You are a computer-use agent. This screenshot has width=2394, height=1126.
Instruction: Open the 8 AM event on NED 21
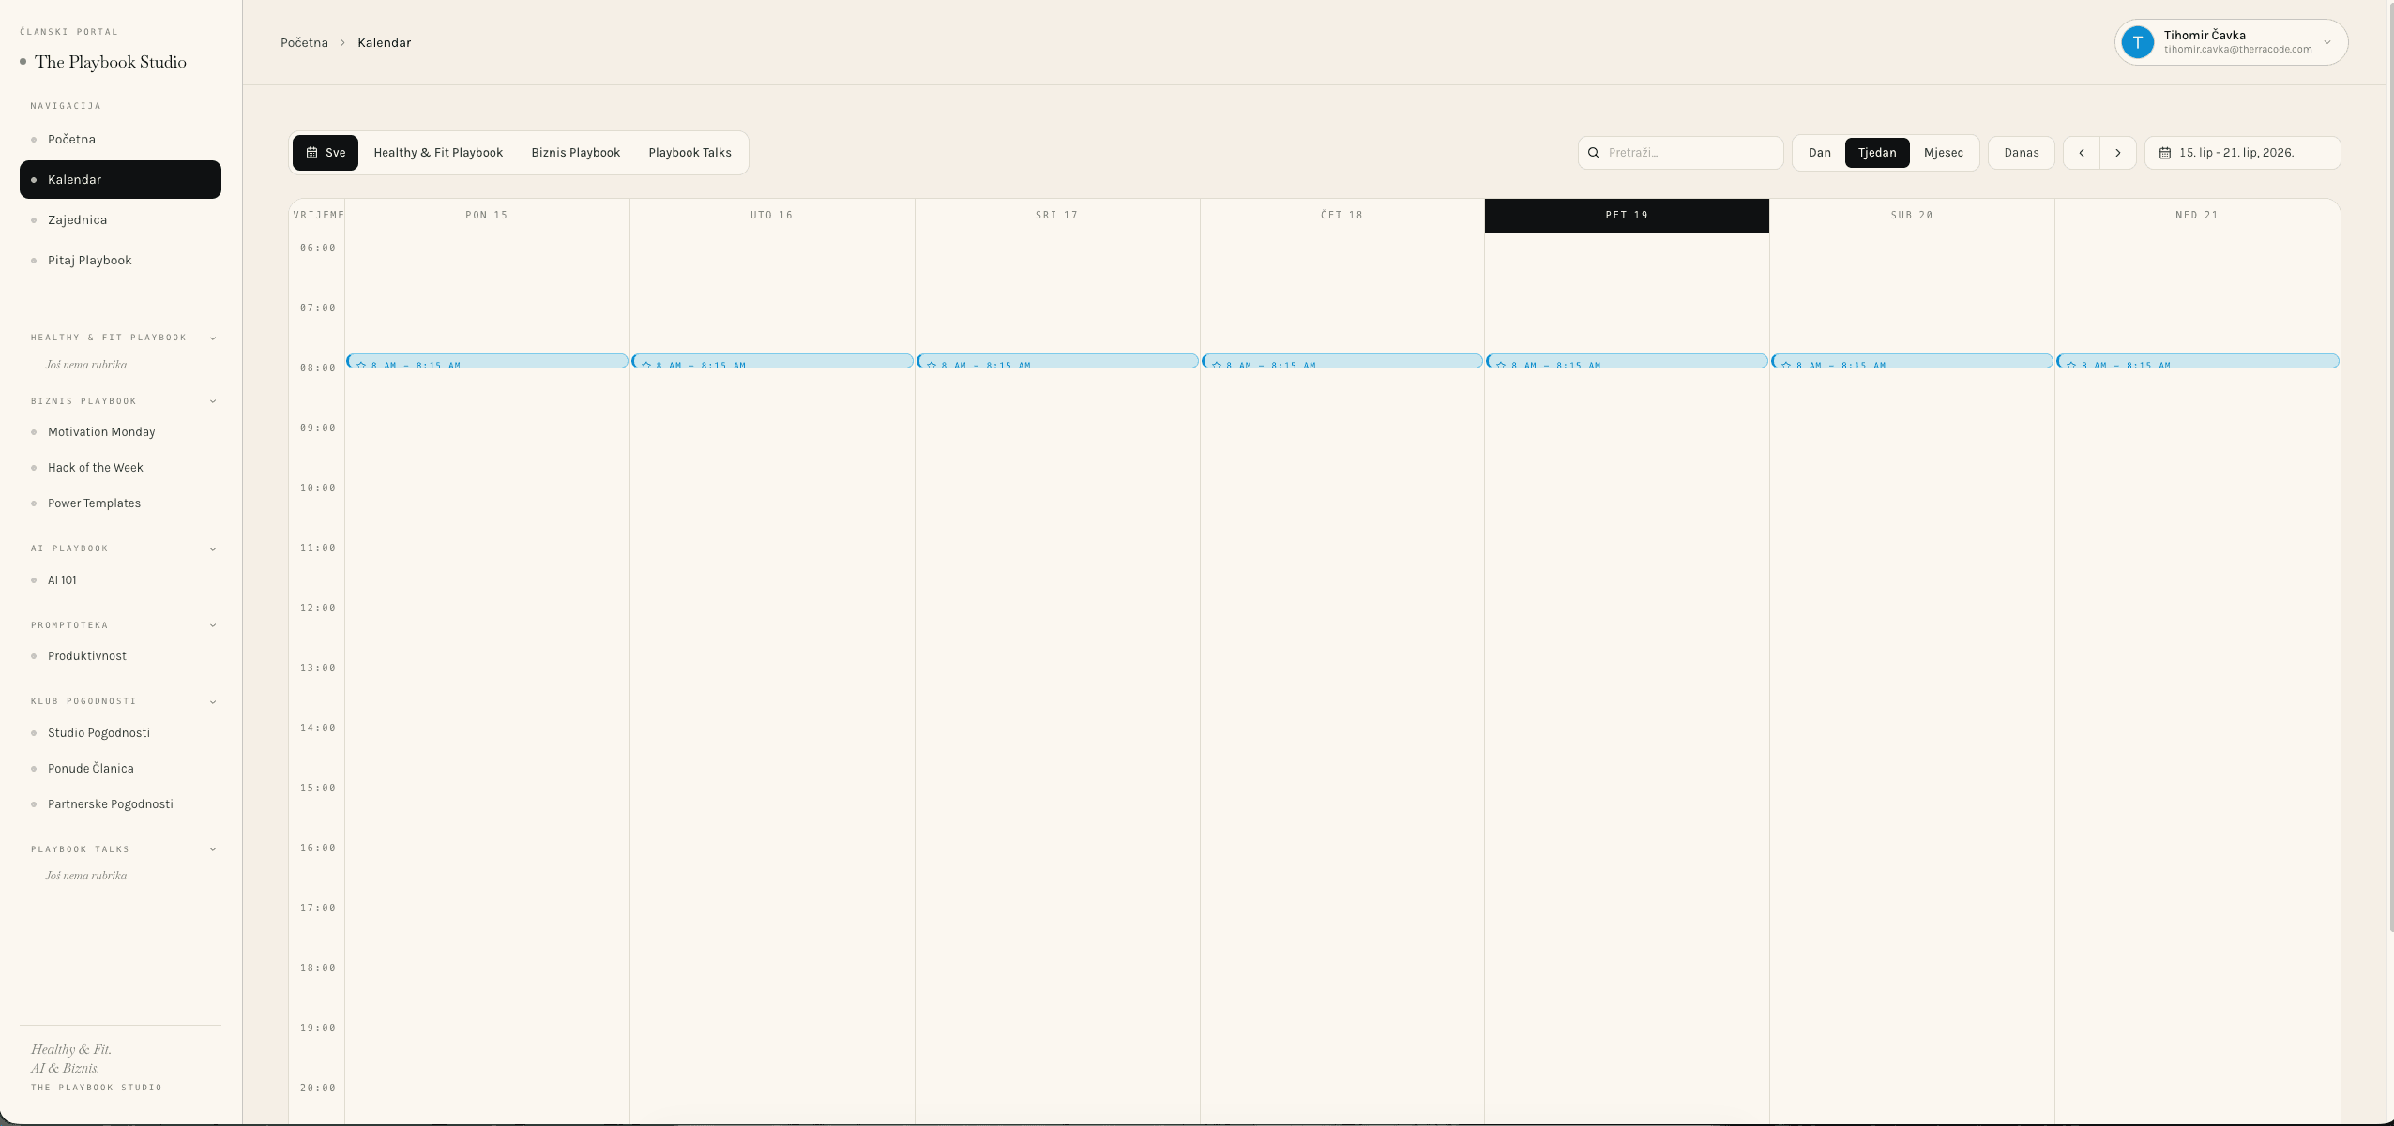point(2197,362)
